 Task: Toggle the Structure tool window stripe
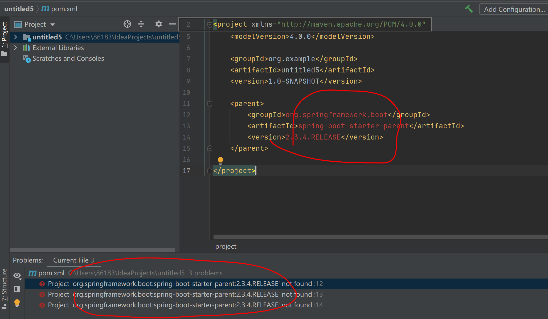click(5, 288)
